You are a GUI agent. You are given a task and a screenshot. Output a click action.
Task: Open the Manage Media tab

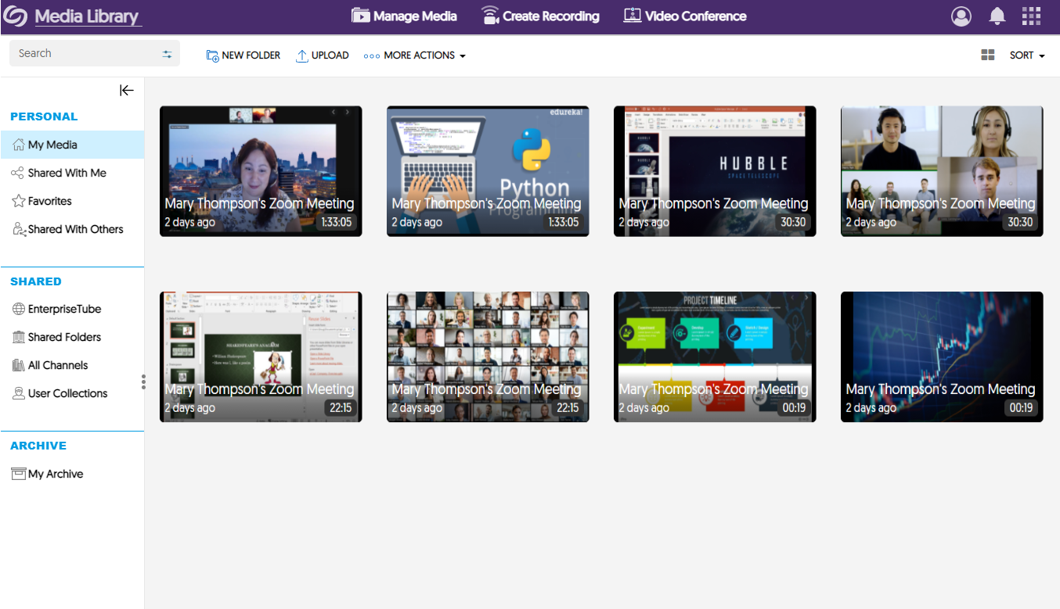tap(404, 16)
